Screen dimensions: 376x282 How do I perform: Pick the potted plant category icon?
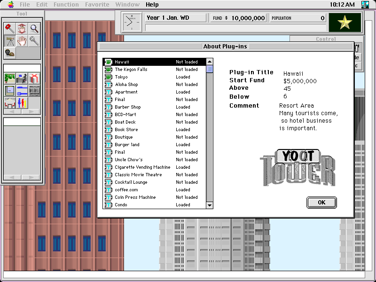[x=9, y=78]
